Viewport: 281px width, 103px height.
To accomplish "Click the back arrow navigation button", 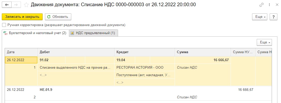I will coord(7,5).
